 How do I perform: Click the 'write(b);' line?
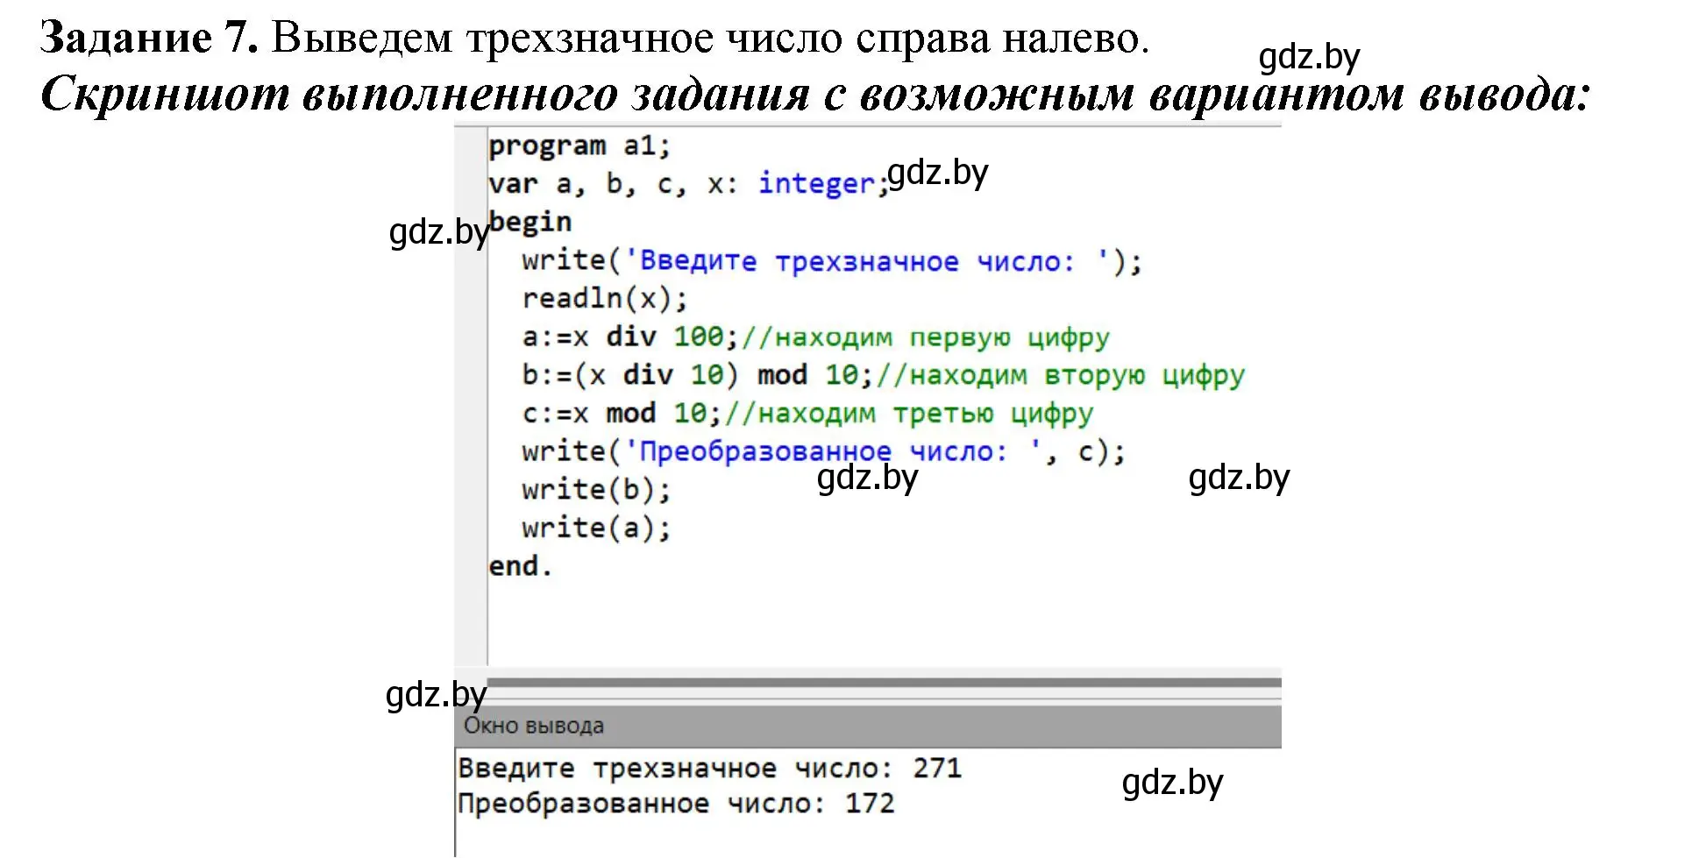click(x=596, y=490)
